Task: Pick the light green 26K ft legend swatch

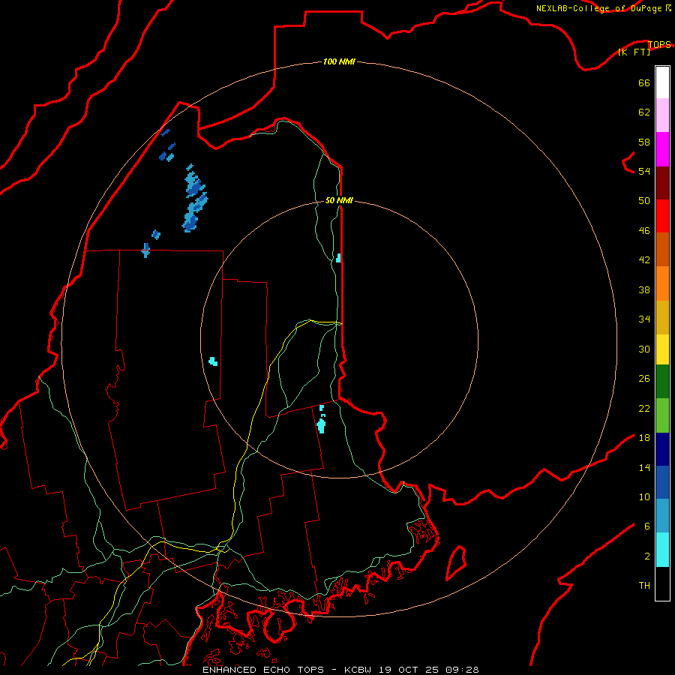Action: [x=662, y=415]
